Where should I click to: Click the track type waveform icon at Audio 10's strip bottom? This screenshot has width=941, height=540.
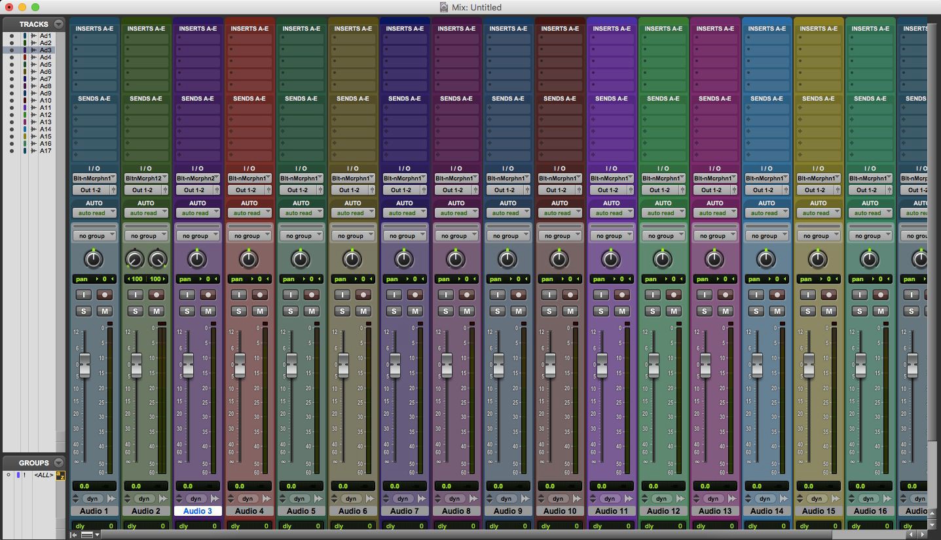pyautogui.click(x=578, y=499)
